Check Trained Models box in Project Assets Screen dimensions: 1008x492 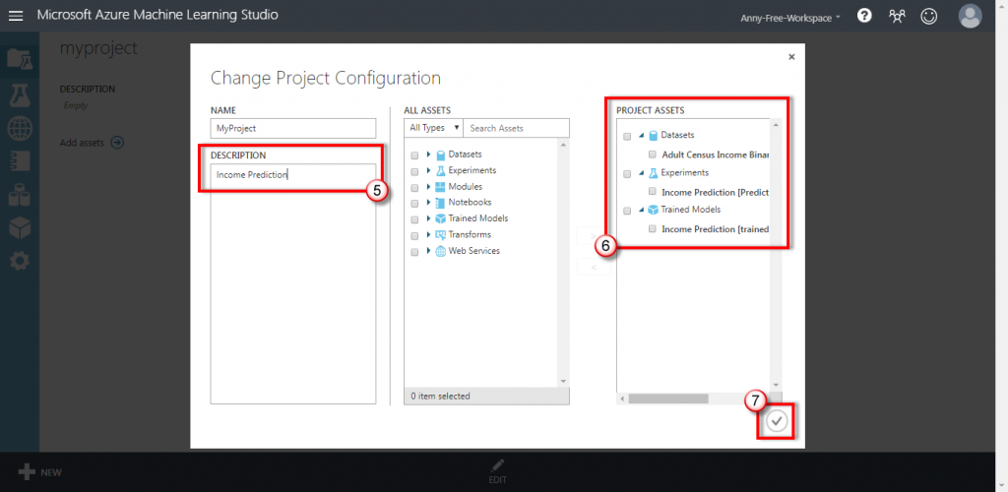[x=627, y=210]
